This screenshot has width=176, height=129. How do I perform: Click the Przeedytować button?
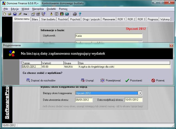click(x=111, y=80)
